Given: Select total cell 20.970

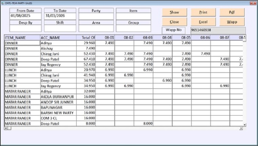Looking at the screenshot, I should tap(86, 70).
